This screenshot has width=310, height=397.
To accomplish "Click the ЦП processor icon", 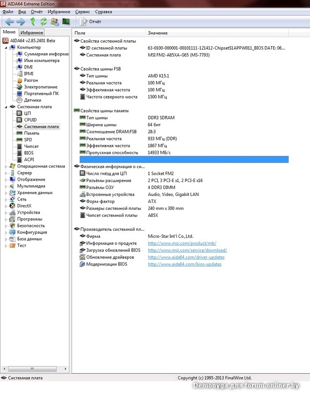I will (x=19, y=113).
